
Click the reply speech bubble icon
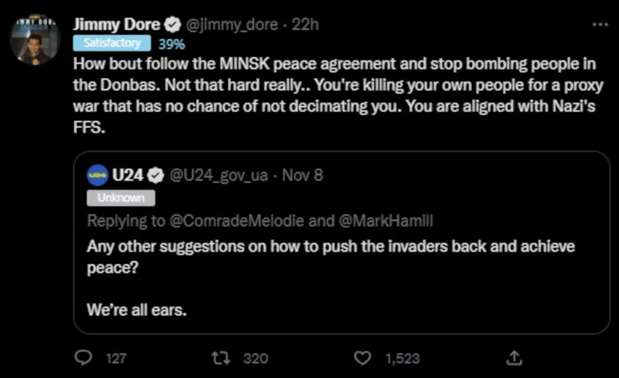click(82, 358)
